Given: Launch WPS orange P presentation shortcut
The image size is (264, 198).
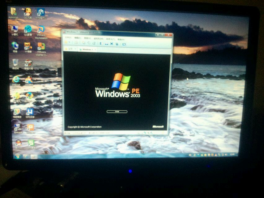Looking at the screenshot, I should (x=30, y=129).
